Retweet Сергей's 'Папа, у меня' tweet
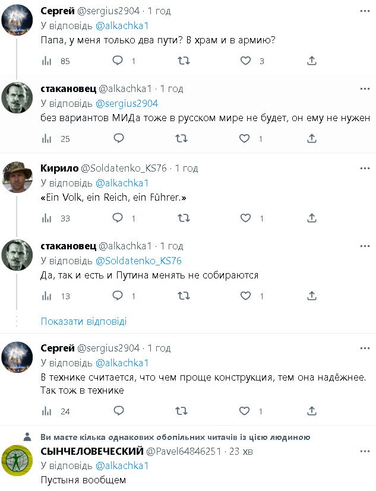376x491 pixels. point(184,61)
